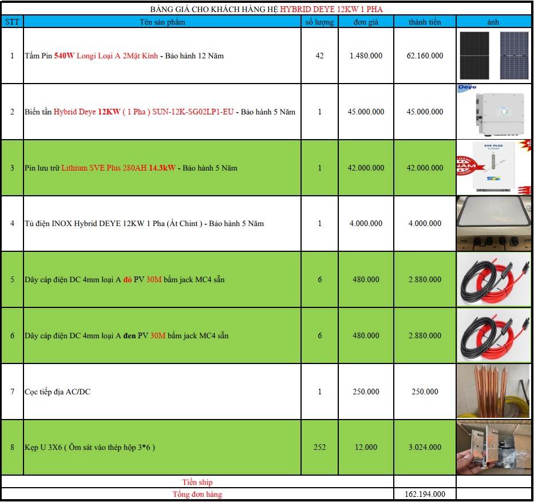Click the 'Tấm Pin 540W Longi' product cell

point(163,56)
